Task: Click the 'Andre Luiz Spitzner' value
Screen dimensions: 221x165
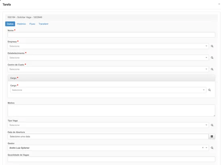Action: click(20, 148)
